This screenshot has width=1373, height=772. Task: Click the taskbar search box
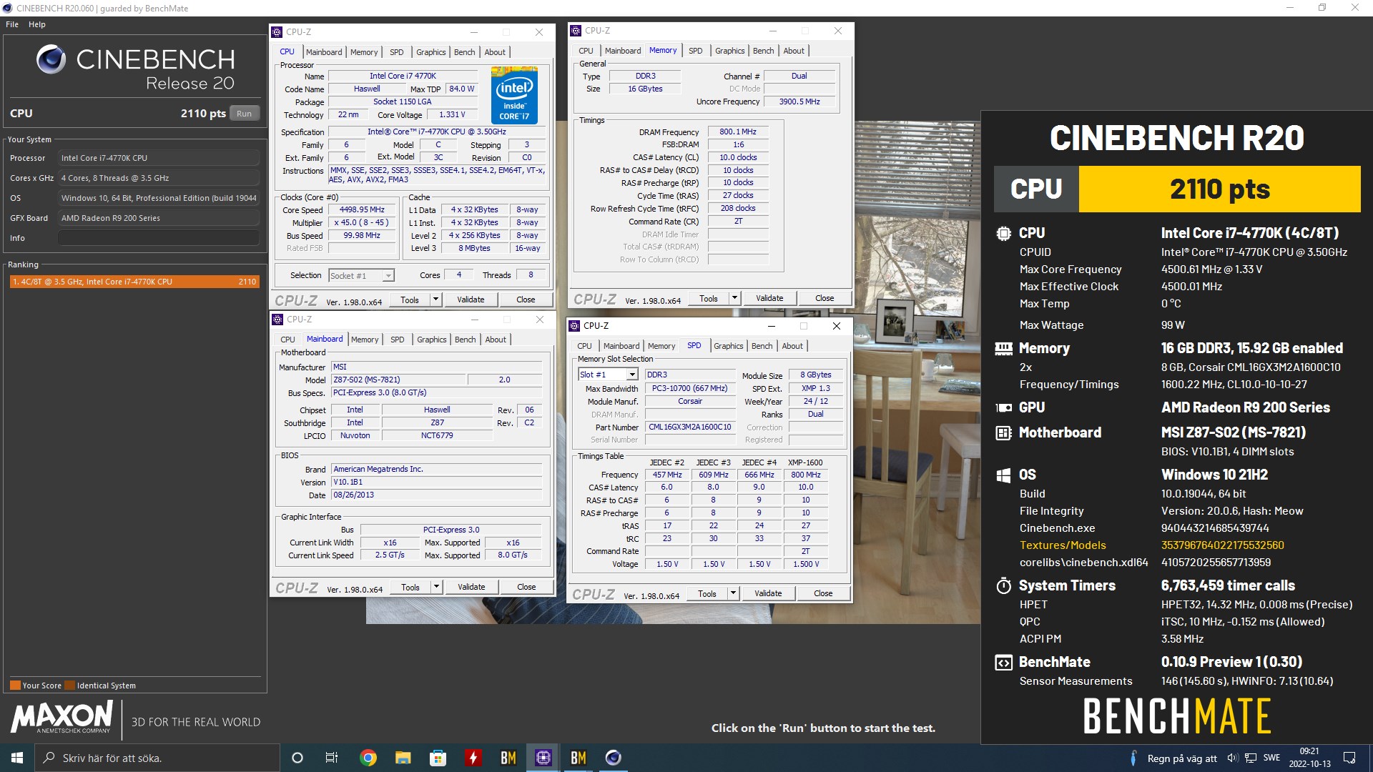click(157, 758)
